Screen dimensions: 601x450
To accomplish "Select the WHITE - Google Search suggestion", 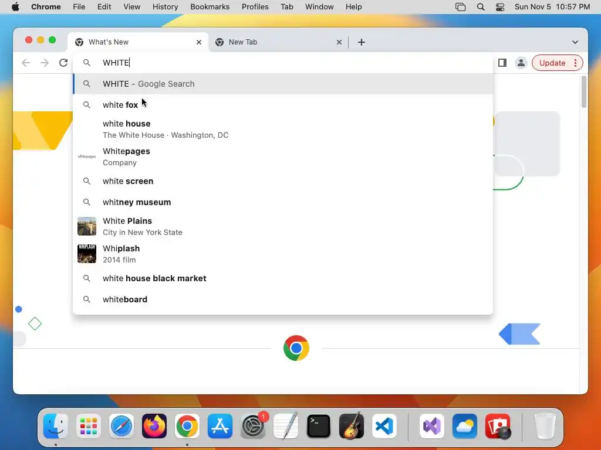I will click(283, 84).
